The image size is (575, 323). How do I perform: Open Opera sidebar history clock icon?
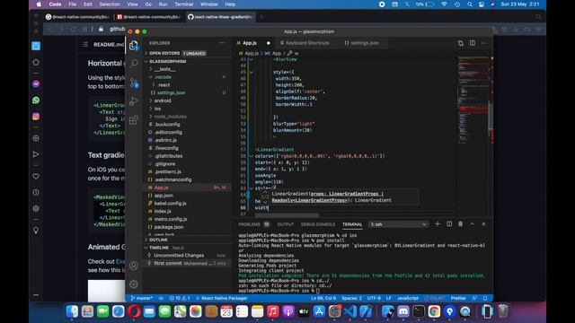pos(36,192)
